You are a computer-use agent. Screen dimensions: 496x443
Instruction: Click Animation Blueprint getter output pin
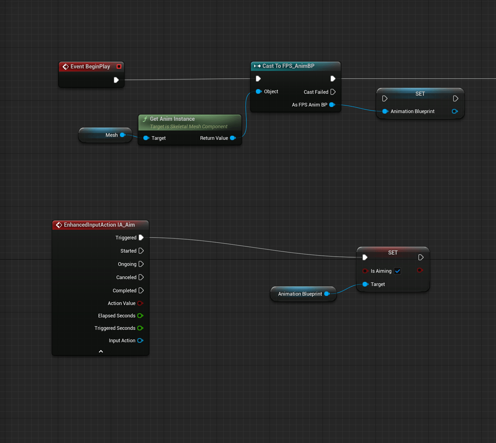pyautogui.click(x=327, y=294)
